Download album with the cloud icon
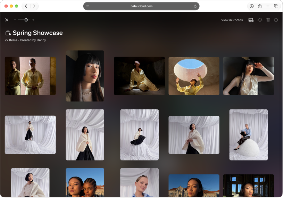This screenshot has width=284, height=198. tap(260, 20)
